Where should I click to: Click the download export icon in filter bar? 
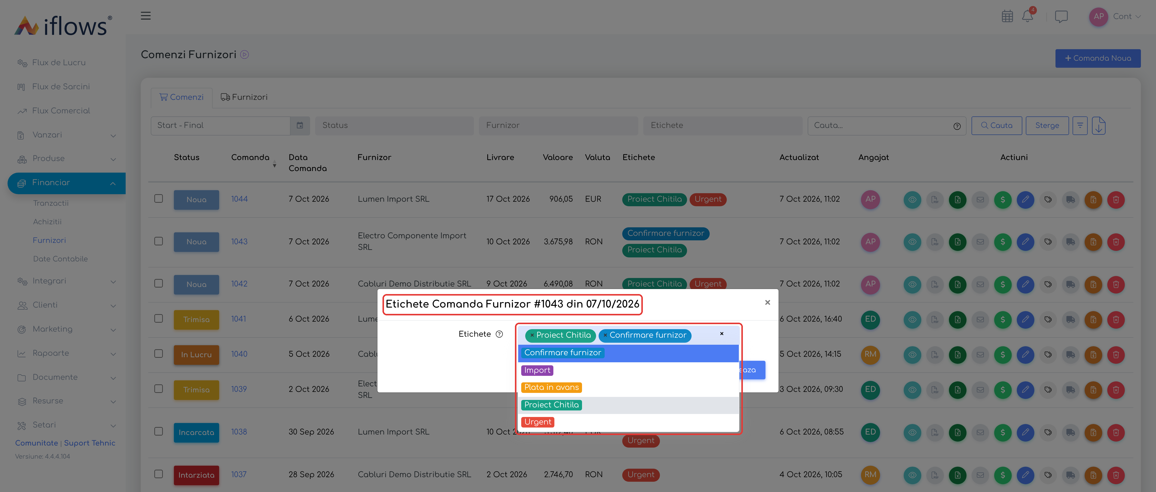[x=1098, y=126]
